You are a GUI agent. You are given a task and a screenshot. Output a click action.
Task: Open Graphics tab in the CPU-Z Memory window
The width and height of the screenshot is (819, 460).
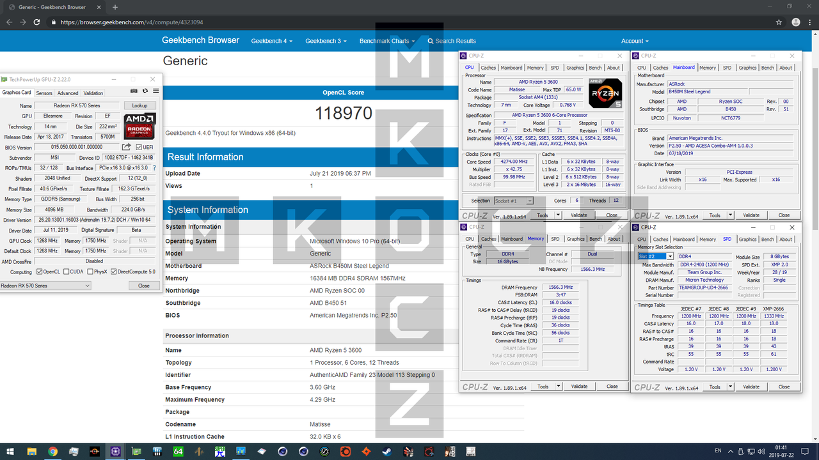(x=575, y=239)
